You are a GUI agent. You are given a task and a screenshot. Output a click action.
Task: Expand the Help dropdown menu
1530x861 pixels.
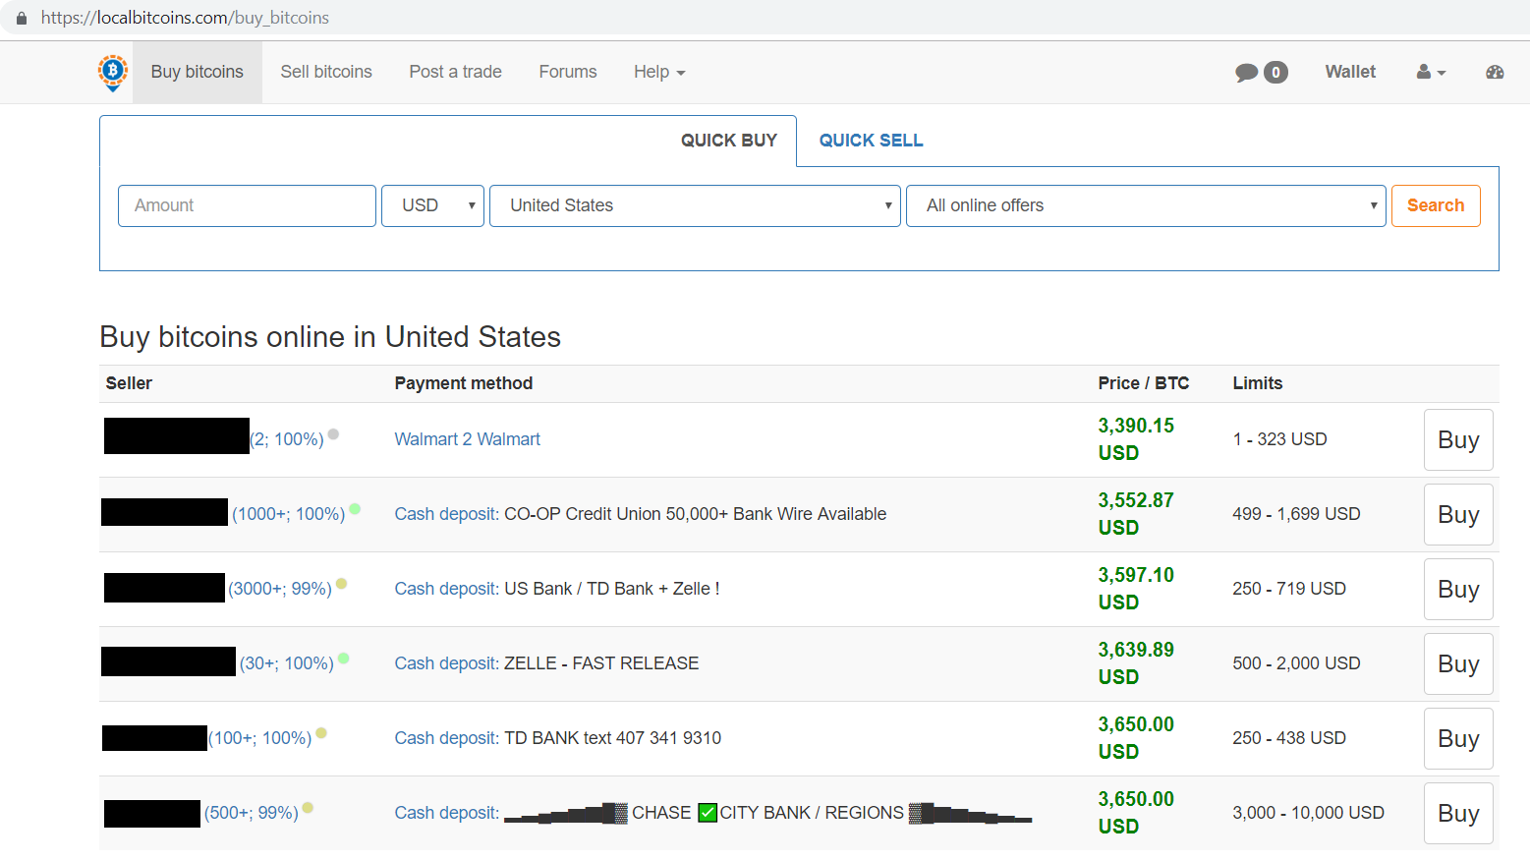pyautogui.click(x=659, y=72)
